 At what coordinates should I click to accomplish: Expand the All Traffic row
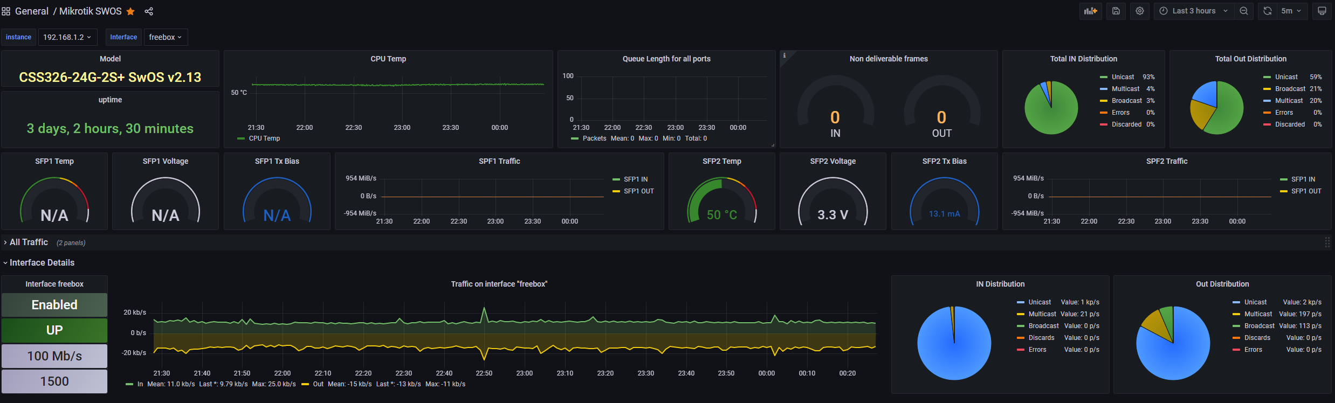[x=29, y=242]
